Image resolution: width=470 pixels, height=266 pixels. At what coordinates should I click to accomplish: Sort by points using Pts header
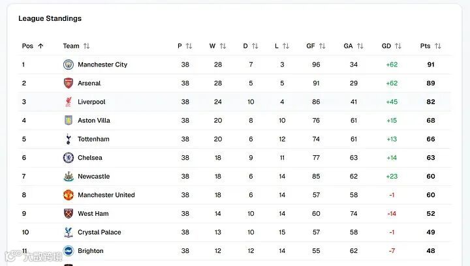[x=430, y=46]
